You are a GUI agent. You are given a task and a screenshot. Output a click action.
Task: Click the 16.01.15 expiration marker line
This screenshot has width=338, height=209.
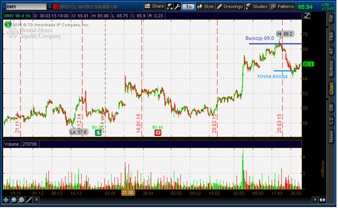click(142, 78)
